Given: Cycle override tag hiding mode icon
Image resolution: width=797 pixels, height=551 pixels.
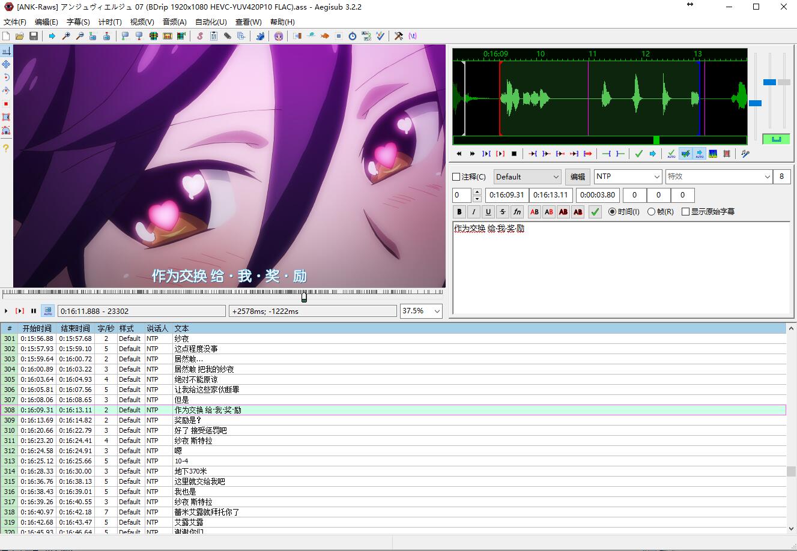Looking at the screenshot, I should pyautogui.click(x=413, y=36).
